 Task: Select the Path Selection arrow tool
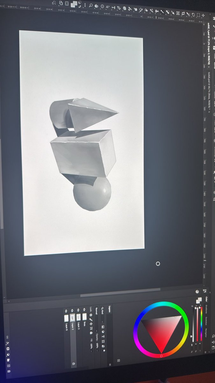tap(107, 7)
